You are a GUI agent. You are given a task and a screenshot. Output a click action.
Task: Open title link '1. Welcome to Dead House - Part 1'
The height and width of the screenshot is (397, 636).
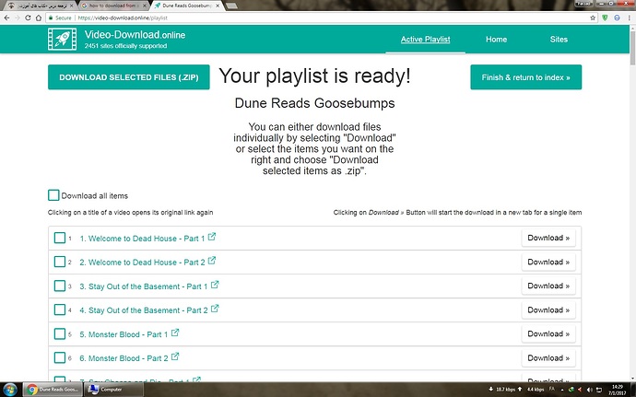click(x=142, y=239)
